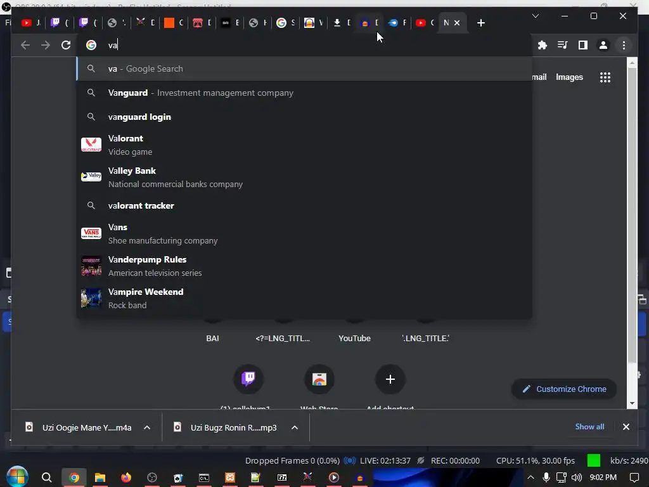The height and width of the screenshot is (487, 649).
Task: Open the Images link
Action: tap(569, 77)
